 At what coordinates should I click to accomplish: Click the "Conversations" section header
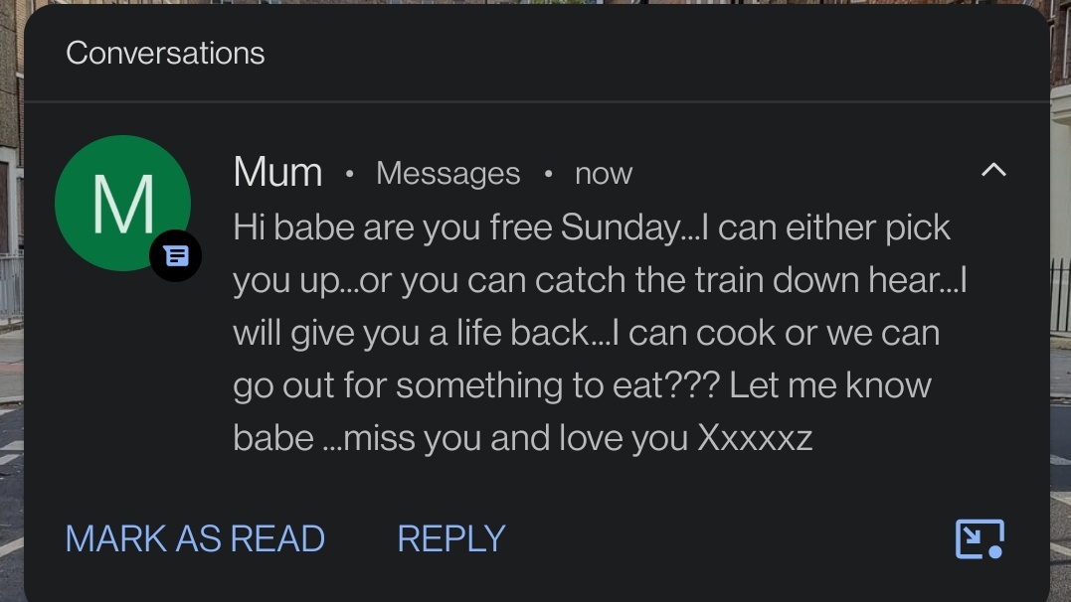(165, 53)
